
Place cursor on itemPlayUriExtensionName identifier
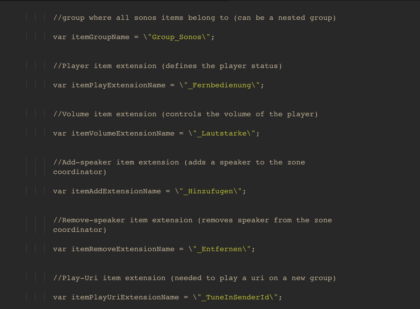coord(125,297)
